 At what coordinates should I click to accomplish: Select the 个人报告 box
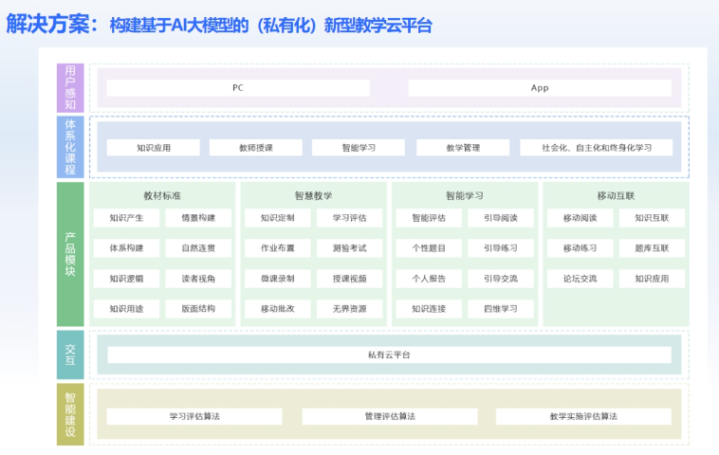[x=429, y=279]
